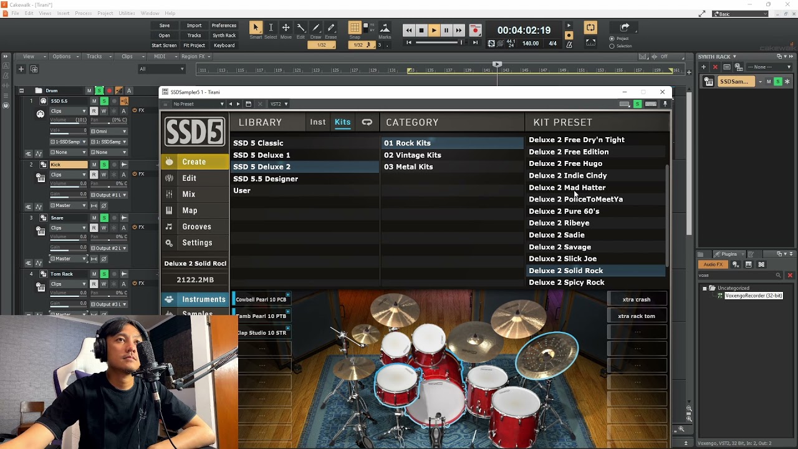Open the View dropdown in Track view
798x449 pixels.
pyautogui.click(x=32, y=57)
